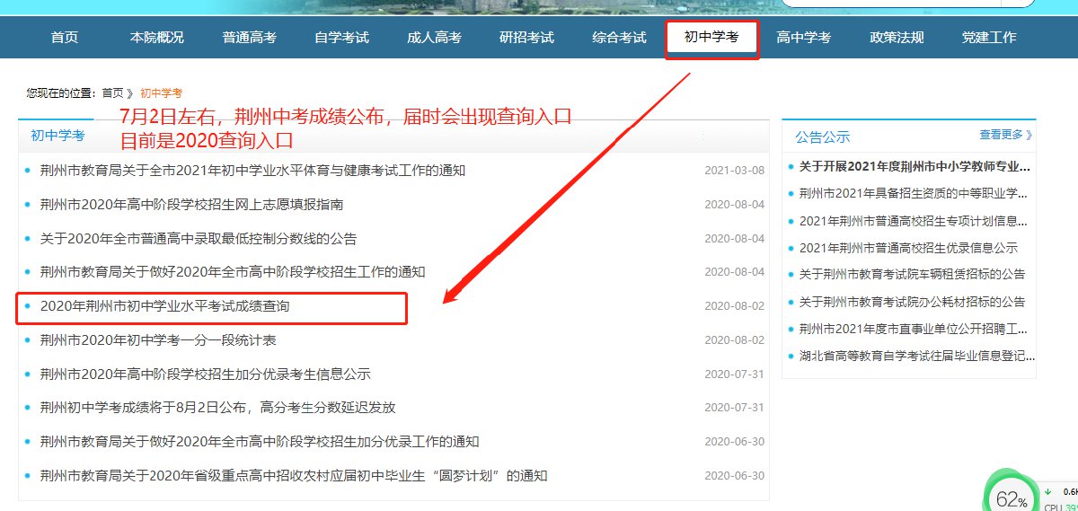
Task: Click 查看更多 in the 公告公示 panel
Action: [1006, 135]
